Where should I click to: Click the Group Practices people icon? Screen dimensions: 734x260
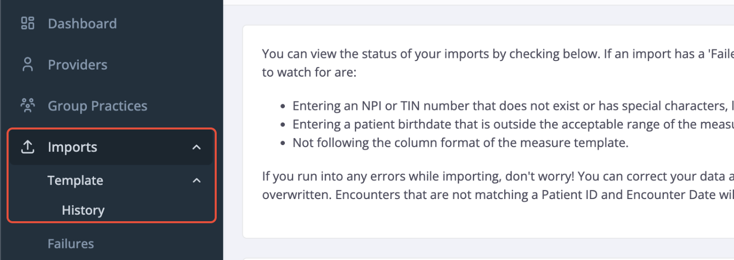(27, 105)
